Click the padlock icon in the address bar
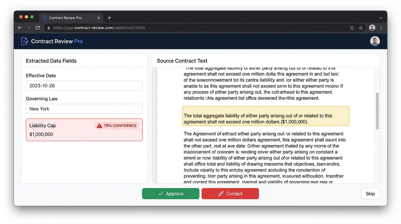This screenshot has height=224, width=401. pos(48,27)
